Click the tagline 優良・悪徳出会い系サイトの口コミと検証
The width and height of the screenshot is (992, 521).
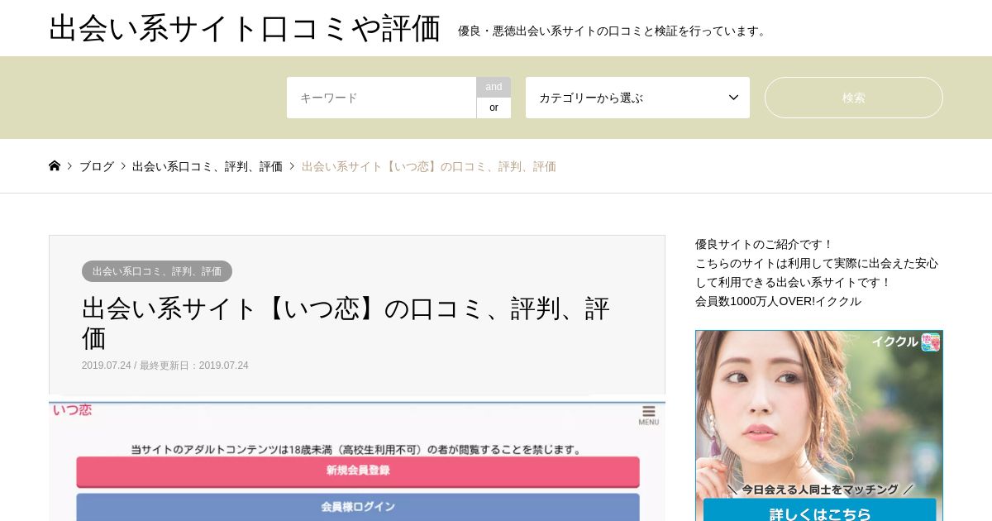[614, 31]
